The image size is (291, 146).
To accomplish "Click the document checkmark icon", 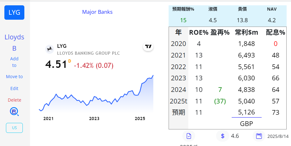I will click(189, 136).
